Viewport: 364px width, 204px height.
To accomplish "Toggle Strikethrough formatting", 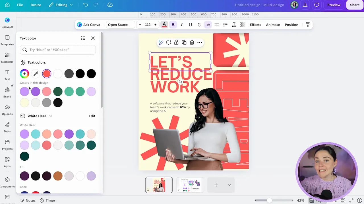I will point(199,25).
